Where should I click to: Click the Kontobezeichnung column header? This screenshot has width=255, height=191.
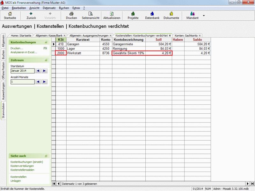129,39
